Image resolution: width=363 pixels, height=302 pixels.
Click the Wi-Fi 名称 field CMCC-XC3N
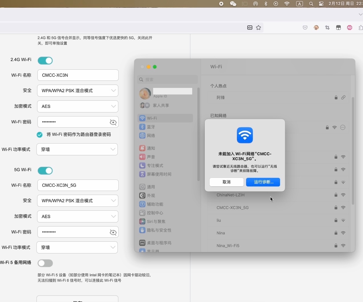tap(78, 75)
